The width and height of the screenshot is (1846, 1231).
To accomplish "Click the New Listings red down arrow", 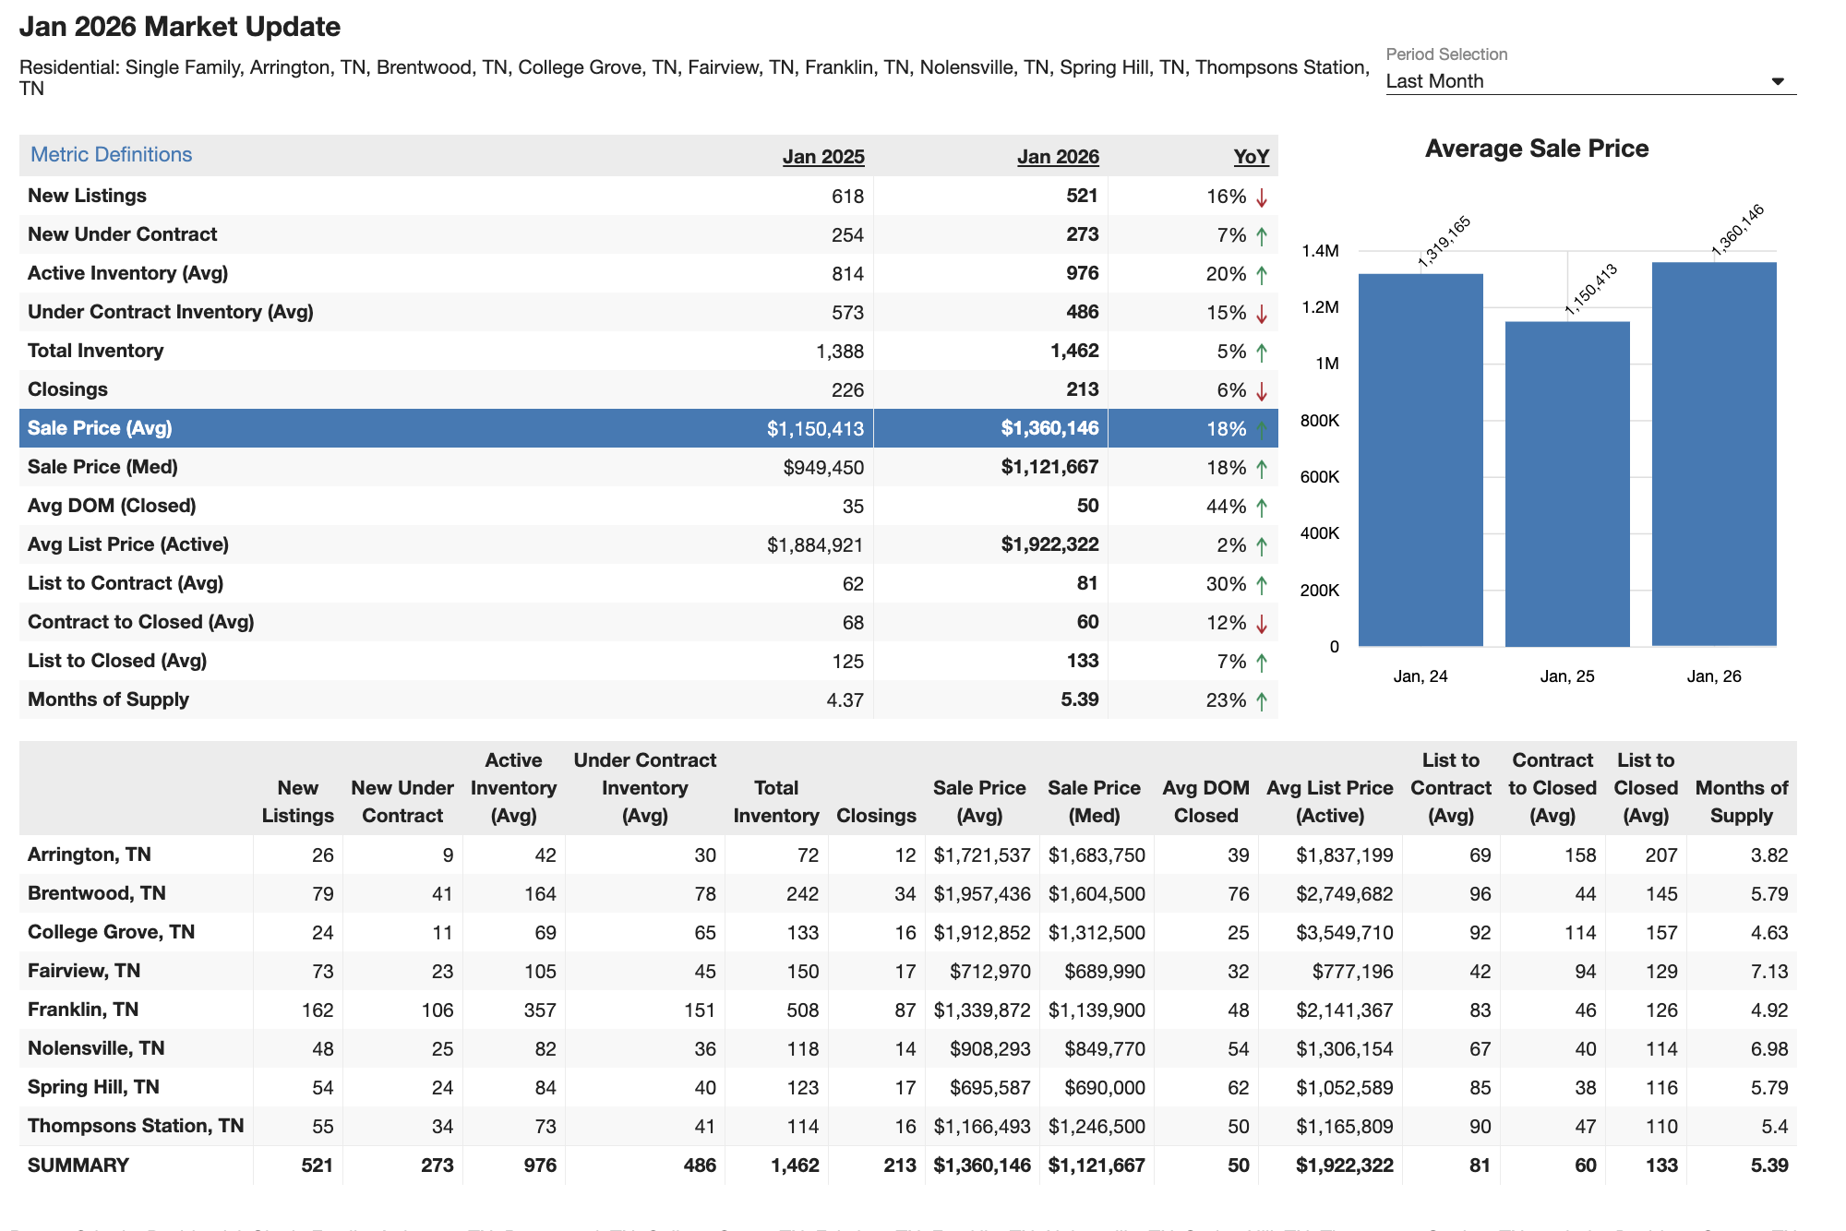I will pyautogui.click(x=1261, y=197).
